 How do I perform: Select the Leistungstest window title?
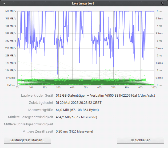coord(83,3)
